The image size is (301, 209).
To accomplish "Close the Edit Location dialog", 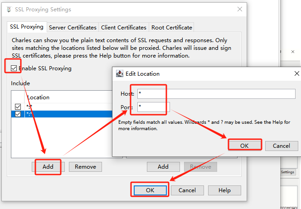I will click(x=297, y=73).
